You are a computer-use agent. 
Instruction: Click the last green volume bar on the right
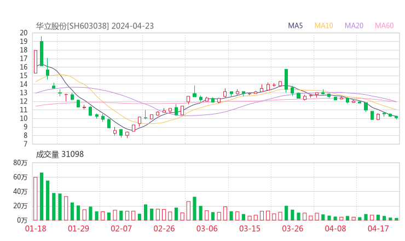point(396,219)
